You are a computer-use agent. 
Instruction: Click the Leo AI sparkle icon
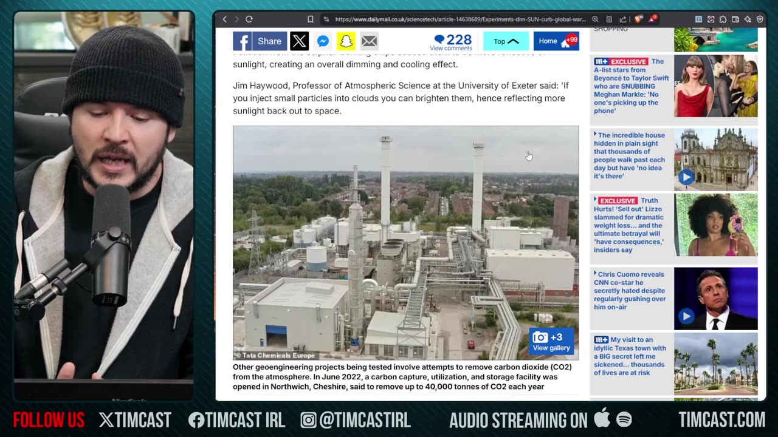point(748,19)
